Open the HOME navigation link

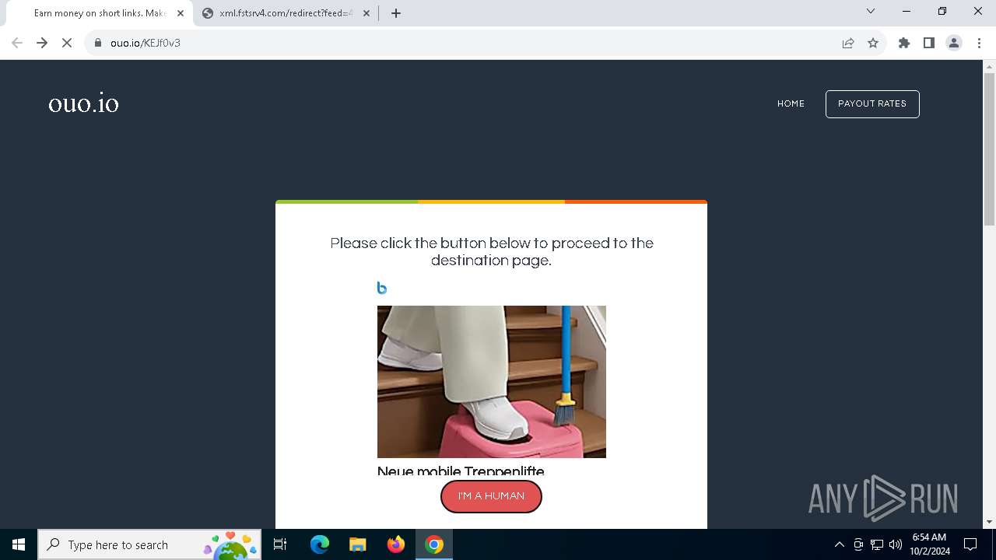pyautogui.click(x=791, y=103)
